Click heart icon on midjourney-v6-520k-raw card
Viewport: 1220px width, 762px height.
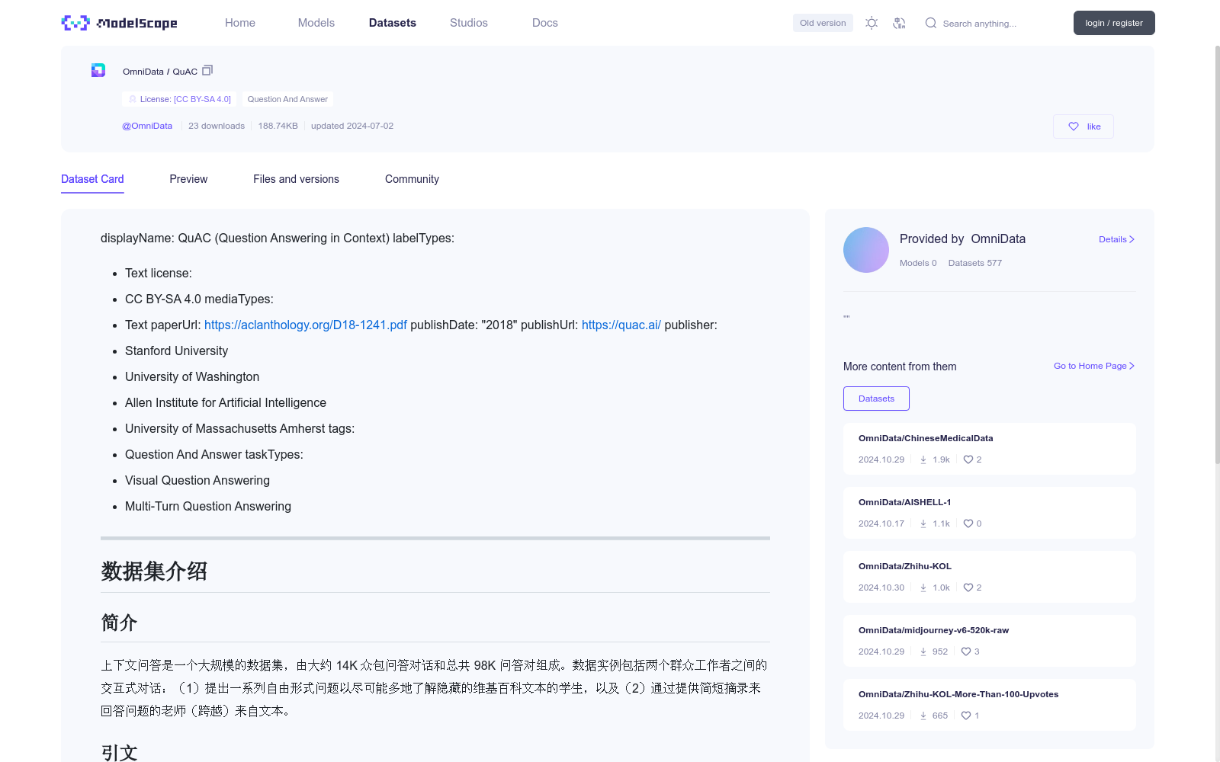click(966, 652)
